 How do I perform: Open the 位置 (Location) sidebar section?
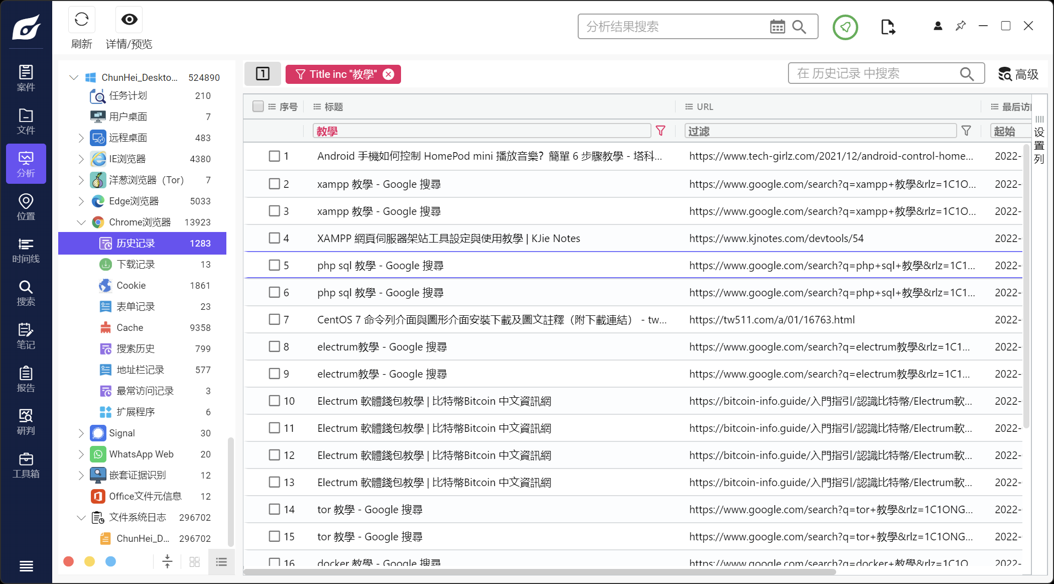[26, 207]
